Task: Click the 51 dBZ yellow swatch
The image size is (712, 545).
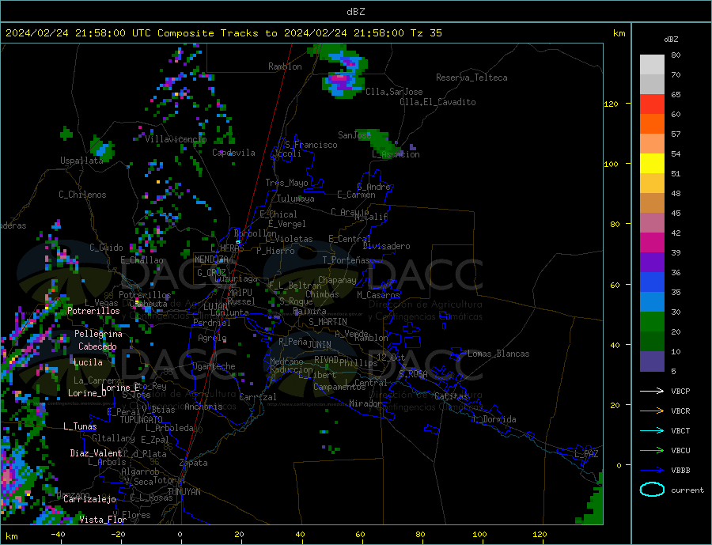Action: (652, 164)
